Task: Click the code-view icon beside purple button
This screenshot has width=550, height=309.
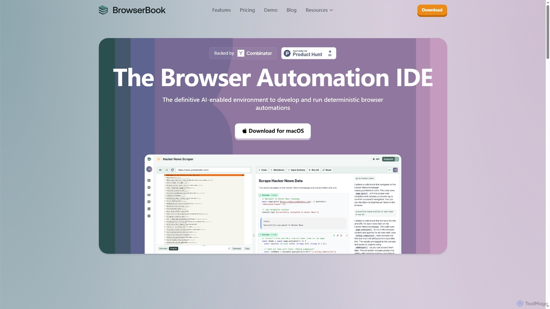Action: [x=389, y=170]
